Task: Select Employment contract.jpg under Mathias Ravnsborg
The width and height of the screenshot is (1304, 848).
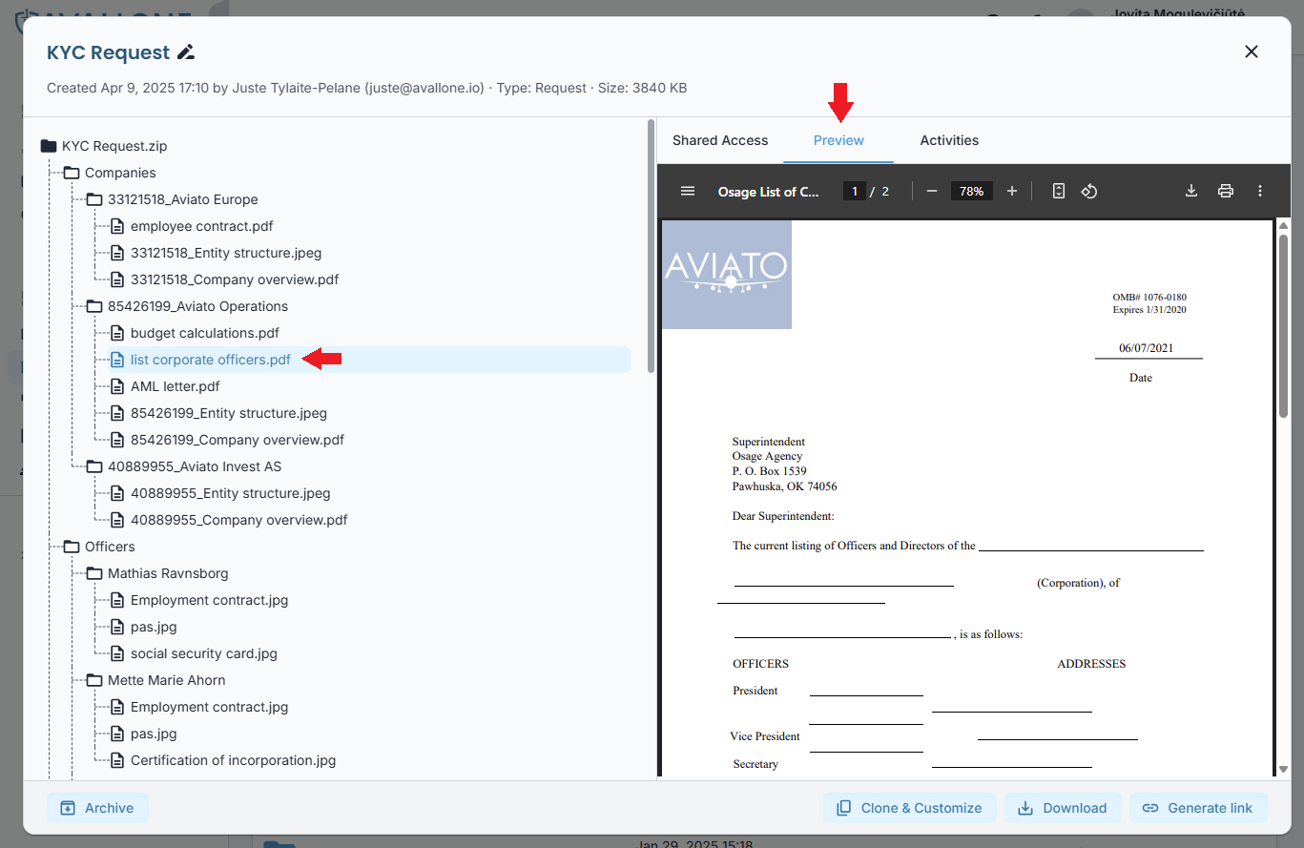Action: pos(209,600)
